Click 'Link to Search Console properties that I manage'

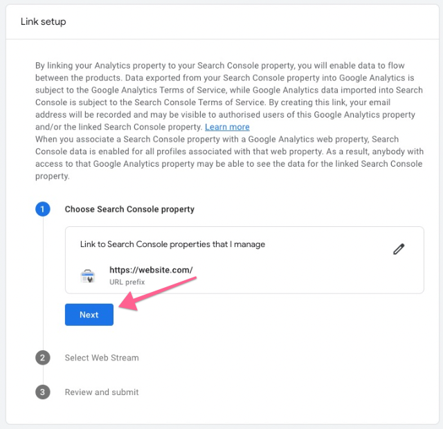172,244
